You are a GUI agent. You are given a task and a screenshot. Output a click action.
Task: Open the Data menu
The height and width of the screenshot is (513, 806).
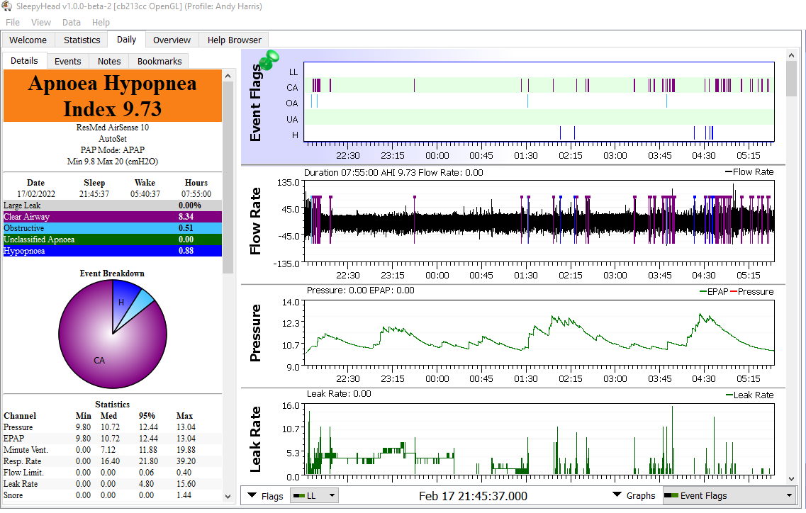tap(72, 23)
